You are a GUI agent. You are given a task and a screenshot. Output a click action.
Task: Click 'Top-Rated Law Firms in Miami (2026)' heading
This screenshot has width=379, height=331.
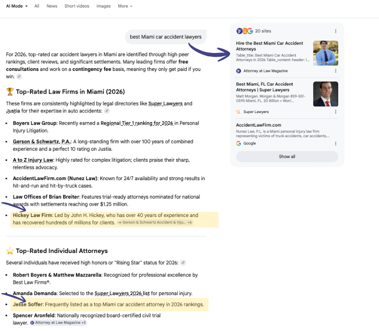pyautogui.click(x=70, y=92)
